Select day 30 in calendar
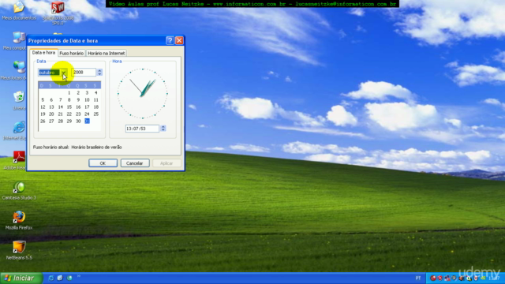 click(78, 121)
